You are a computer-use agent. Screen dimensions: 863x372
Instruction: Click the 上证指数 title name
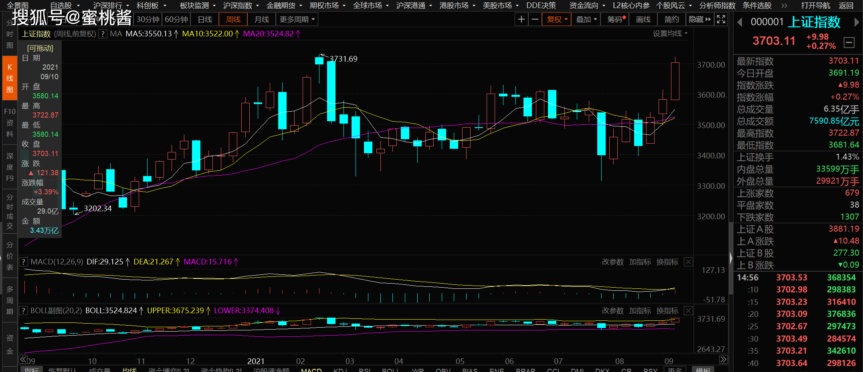pyautogui.click(x=814, y=22)
